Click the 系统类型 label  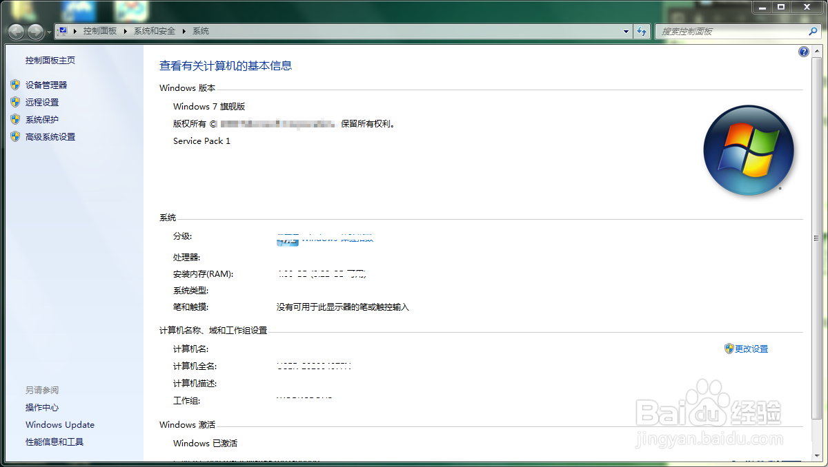(190, 290)
